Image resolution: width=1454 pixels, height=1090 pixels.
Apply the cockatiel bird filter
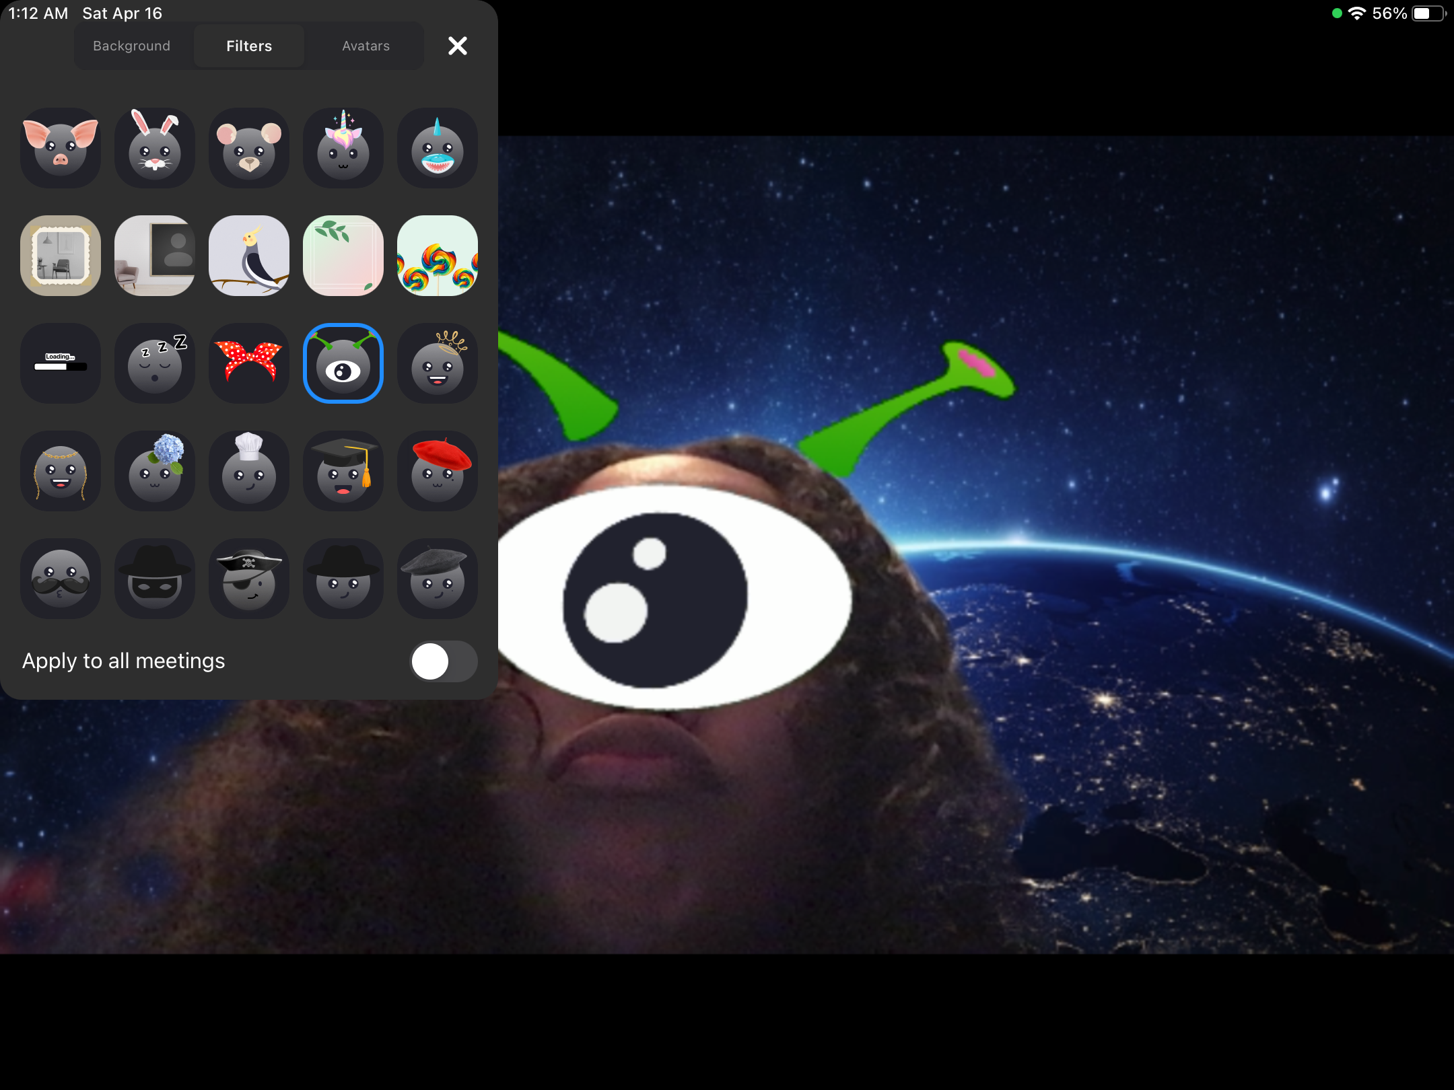(249, 256)
